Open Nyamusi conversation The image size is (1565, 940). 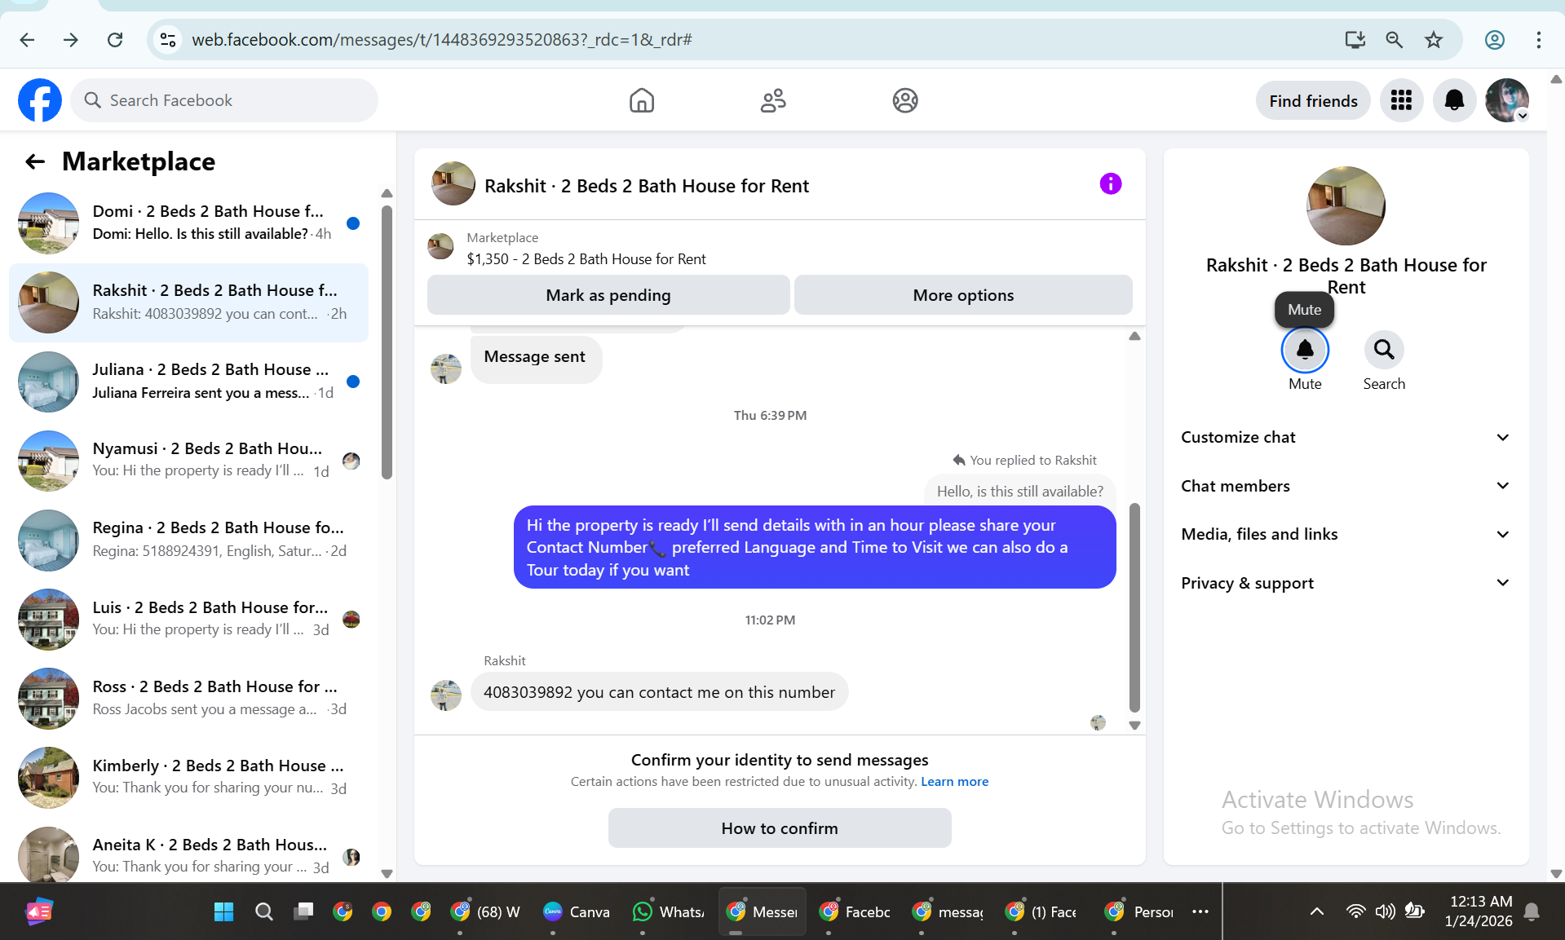point(188,461)
